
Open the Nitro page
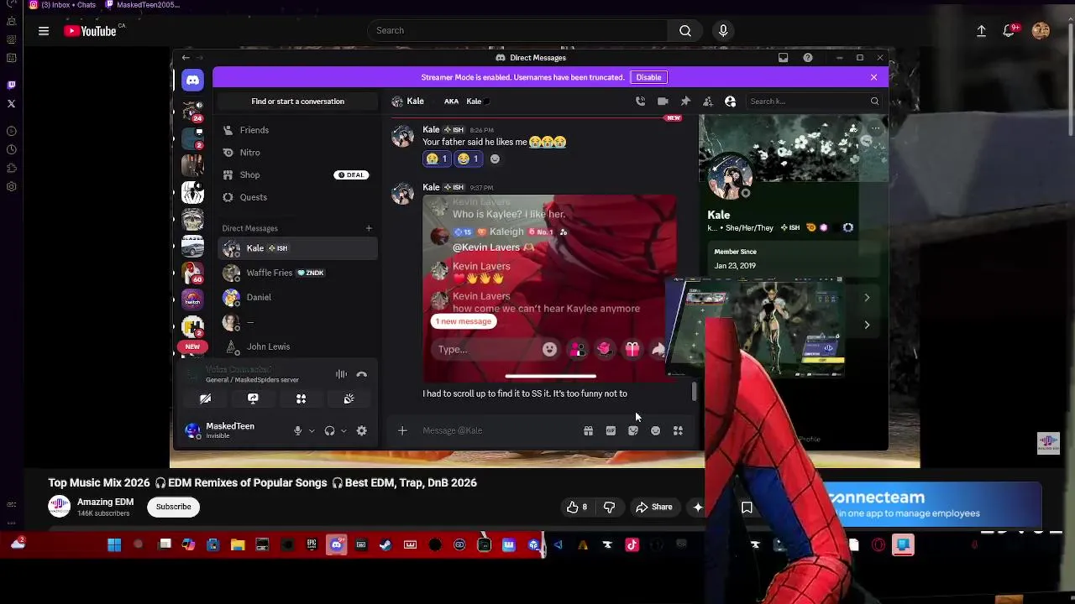pyautogui.click(x=297, y=153)
